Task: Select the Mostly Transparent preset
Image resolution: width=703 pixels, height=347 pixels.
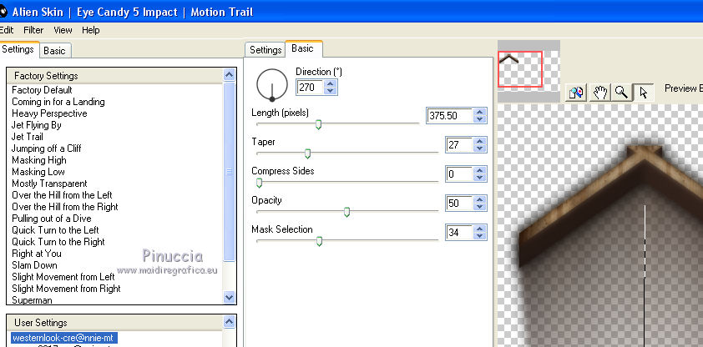Action: point(49,184)
